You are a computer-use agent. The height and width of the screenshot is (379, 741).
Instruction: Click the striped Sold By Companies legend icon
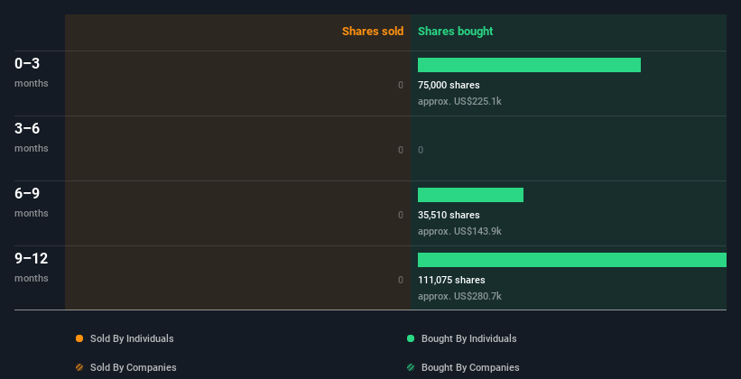pyautogui.click(x=79, y=367)
